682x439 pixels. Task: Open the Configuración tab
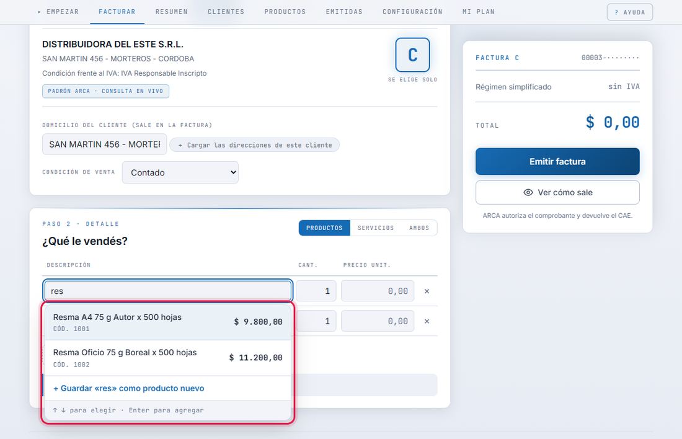pyautogui.click(x=412, y=12)
